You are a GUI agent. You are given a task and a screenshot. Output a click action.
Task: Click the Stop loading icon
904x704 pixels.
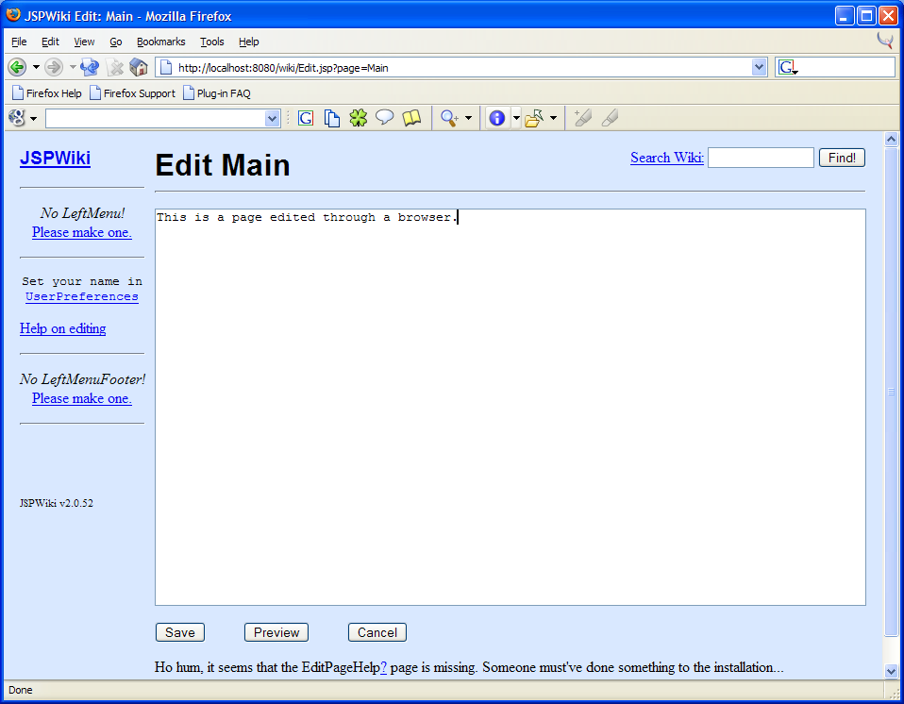tap(115, 67)
